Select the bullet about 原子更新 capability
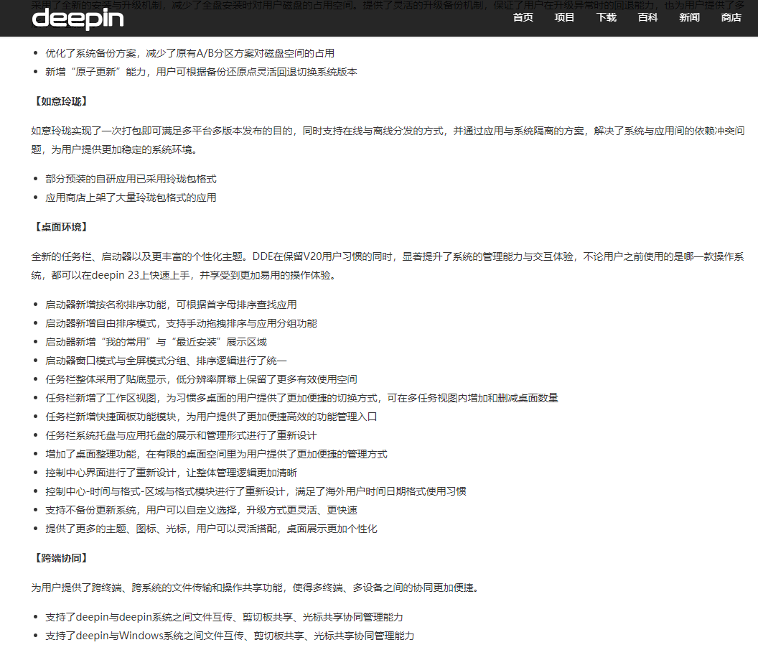 pos(200,72)
